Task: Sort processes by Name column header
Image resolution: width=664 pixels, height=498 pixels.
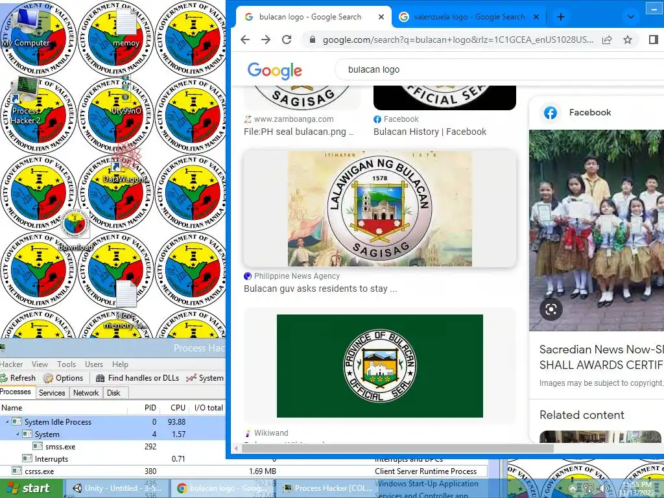Action: pos(64,408)
